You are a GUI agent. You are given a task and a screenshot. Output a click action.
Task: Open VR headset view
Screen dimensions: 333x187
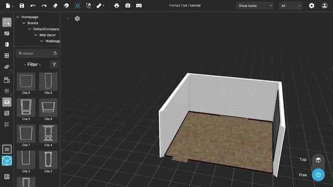point(139,6)
